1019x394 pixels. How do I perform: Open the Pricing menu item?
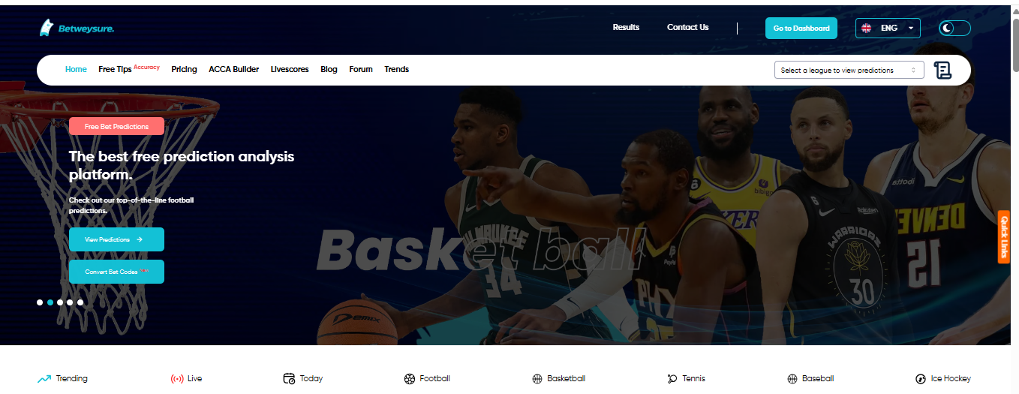coord(184,69)
